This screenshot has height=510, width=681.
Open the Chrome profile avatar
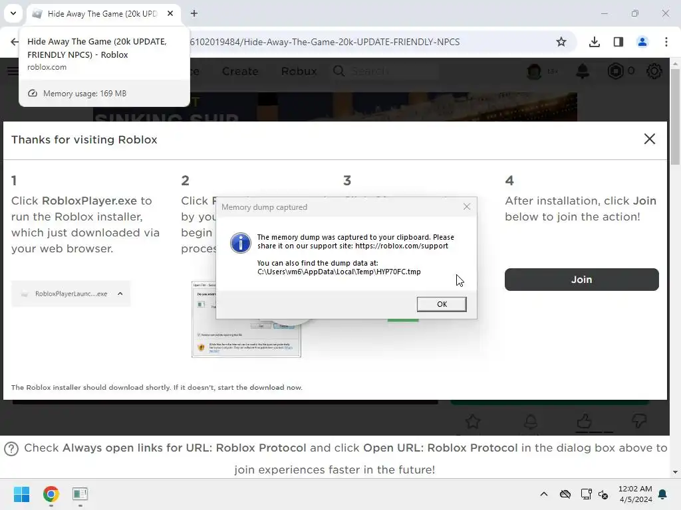pyautogui.click(x=642, y=42)
